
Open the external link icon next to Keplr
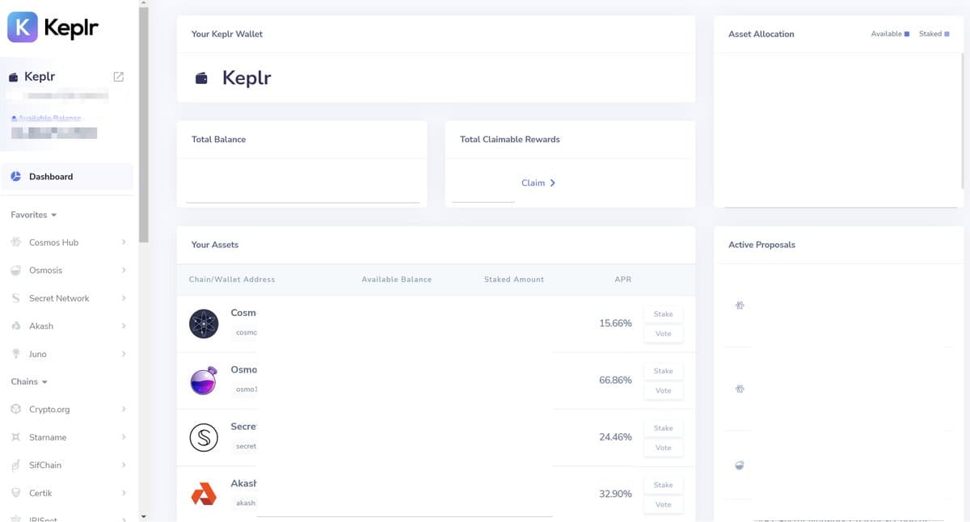118,76
